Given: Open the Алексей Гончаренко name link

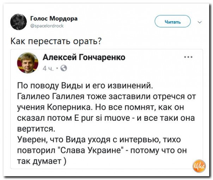Looking at the screenshot, I should tap(84, 57).
